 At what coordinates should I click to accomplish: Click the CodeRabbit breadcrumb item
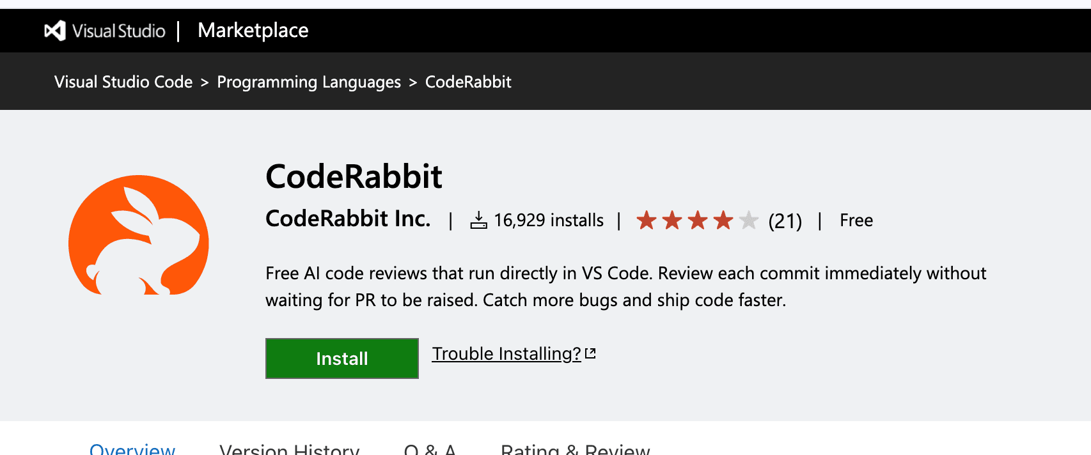click(x=468, y=82)
